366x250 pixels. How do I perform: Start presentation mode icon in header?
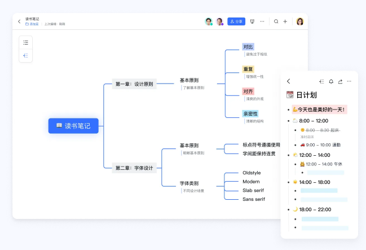click(x=252, y=21)
